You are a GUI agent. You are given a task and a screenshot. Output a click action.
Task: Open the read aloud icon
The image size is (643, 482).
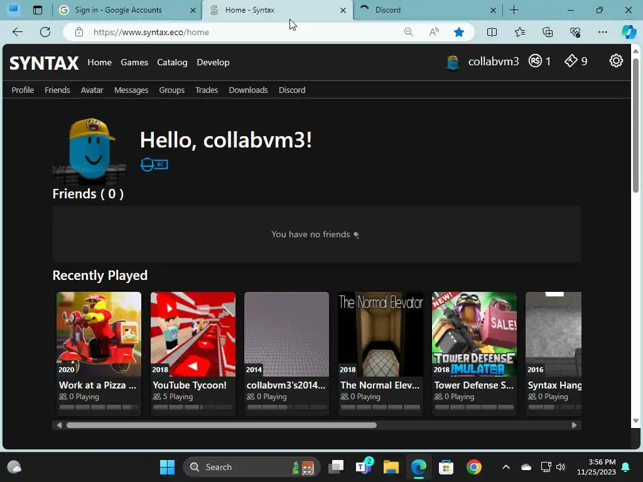coord(434,32)
